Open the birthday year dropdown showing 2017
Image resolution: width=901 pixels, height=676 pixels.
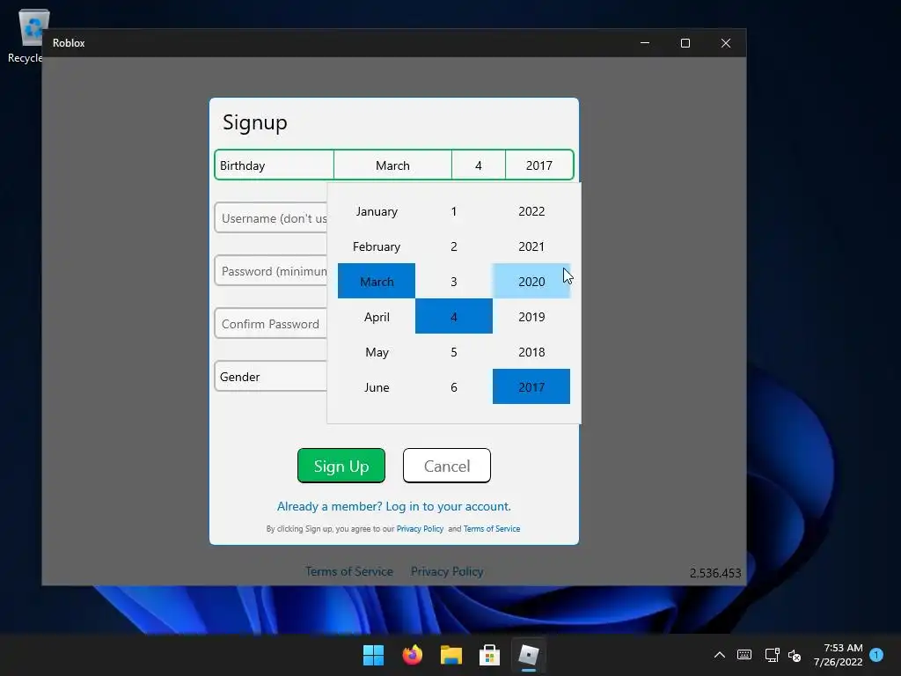(x=539, y=165)
